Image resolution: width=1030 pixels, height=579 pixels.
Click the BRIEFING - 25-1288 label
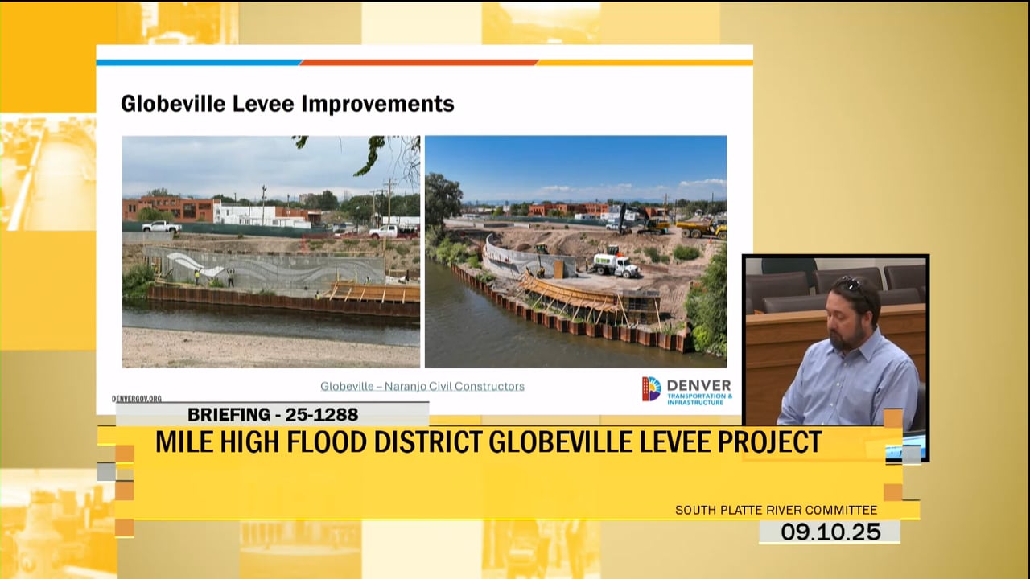[273, 414]
